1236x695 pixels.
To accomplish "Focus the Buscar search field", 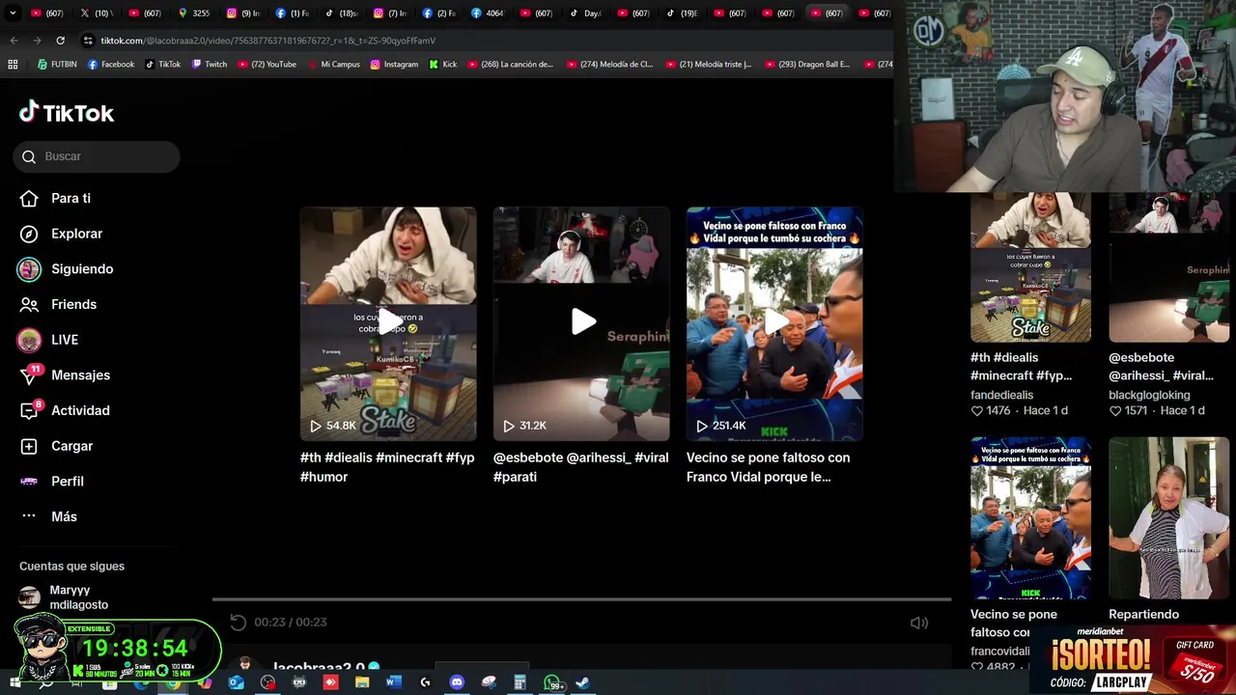I will tap(97, 156).
